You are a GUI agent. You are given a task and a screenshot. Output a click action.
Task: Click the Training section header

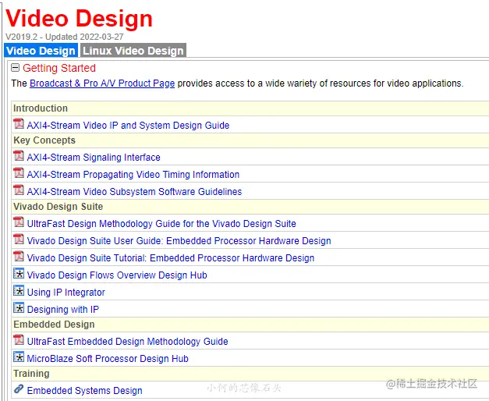pos(250,374)
